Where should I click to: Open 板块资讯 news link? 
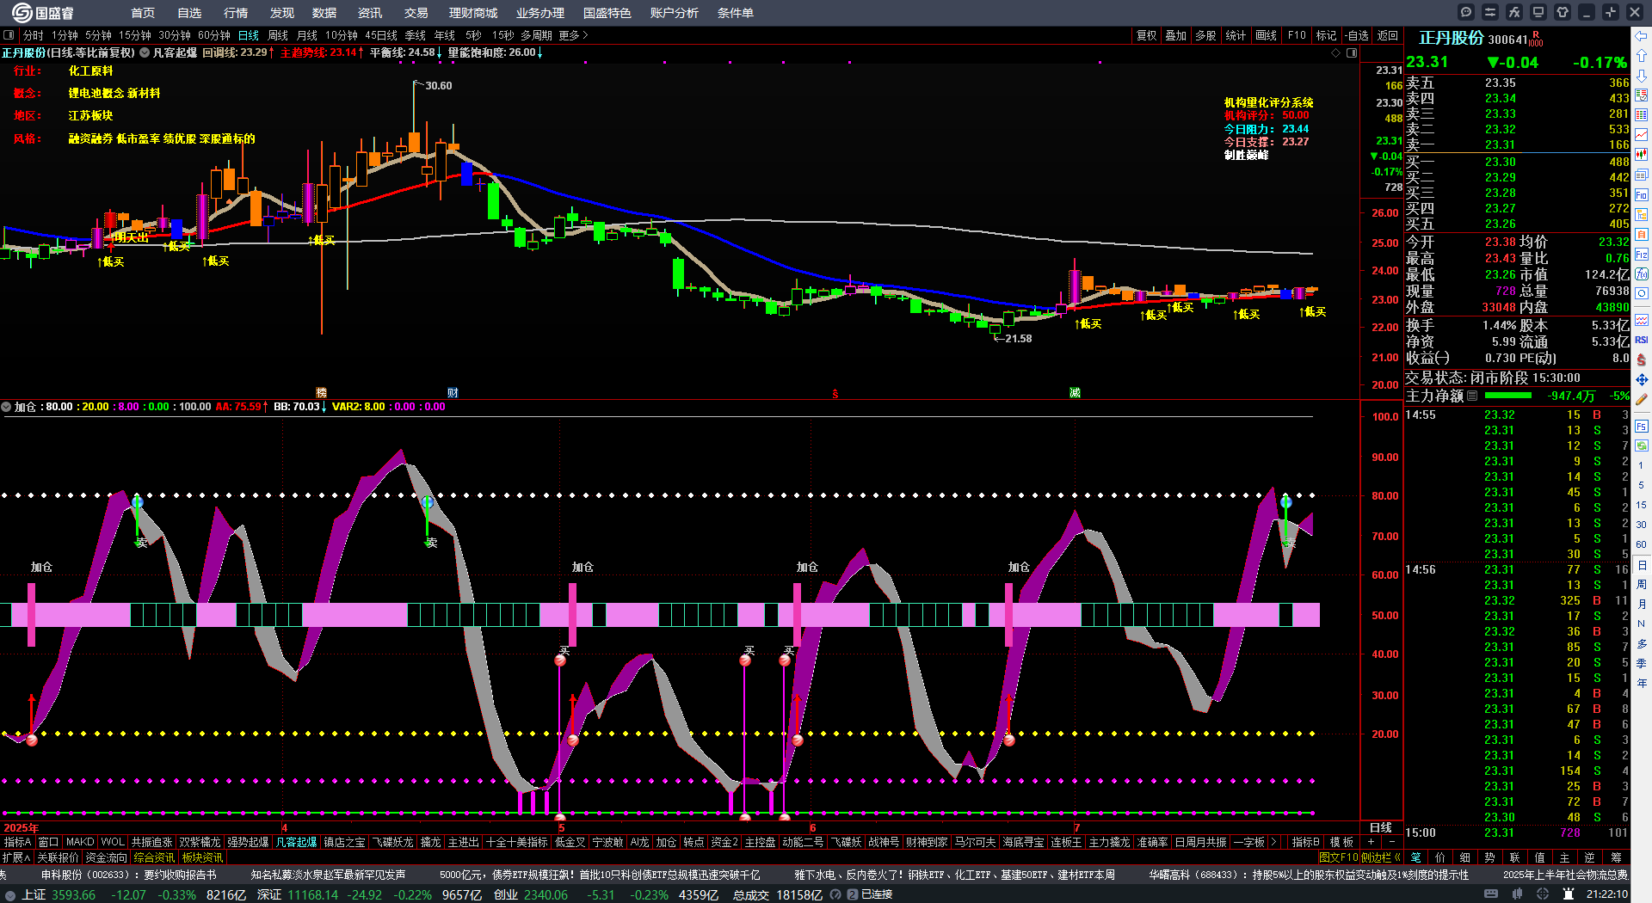(202, 857)
